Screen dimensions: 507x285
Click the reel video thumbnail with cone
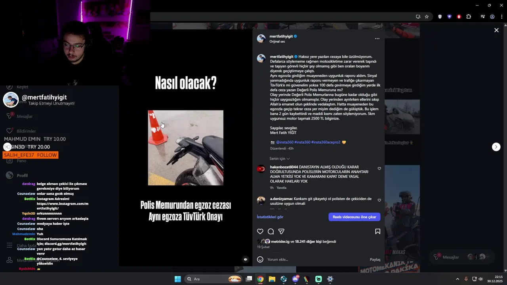click(x=185, y=148)
